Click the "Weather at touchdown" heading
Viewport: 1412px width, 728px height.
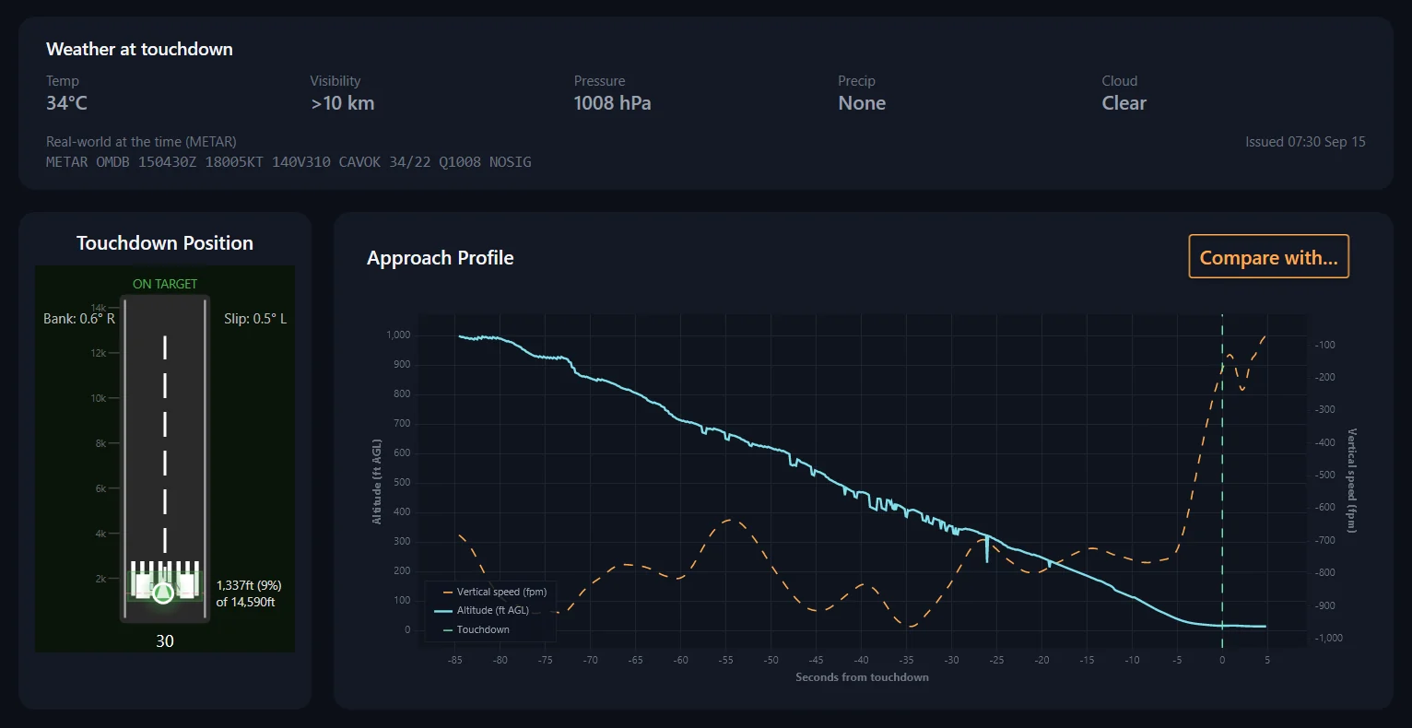(139, 49)
